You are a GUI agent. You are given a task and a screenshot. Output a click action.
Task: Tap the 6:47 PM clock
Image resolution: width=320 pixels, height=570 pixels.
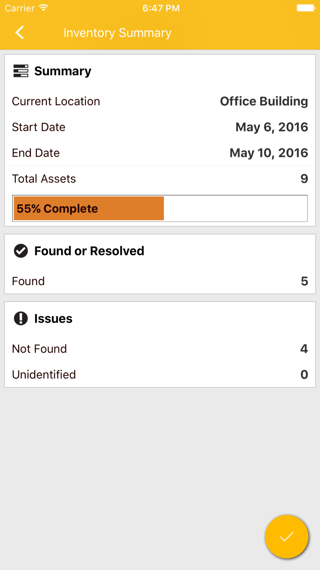click(161, 8)
